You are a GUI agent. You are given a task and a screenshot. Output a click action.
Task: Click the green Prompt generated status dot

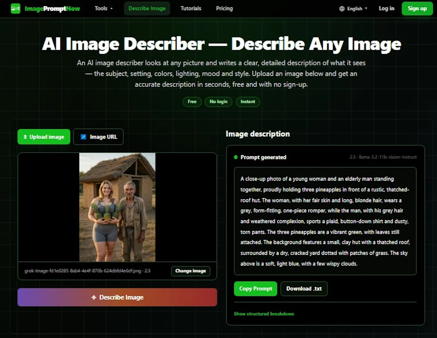236,157
